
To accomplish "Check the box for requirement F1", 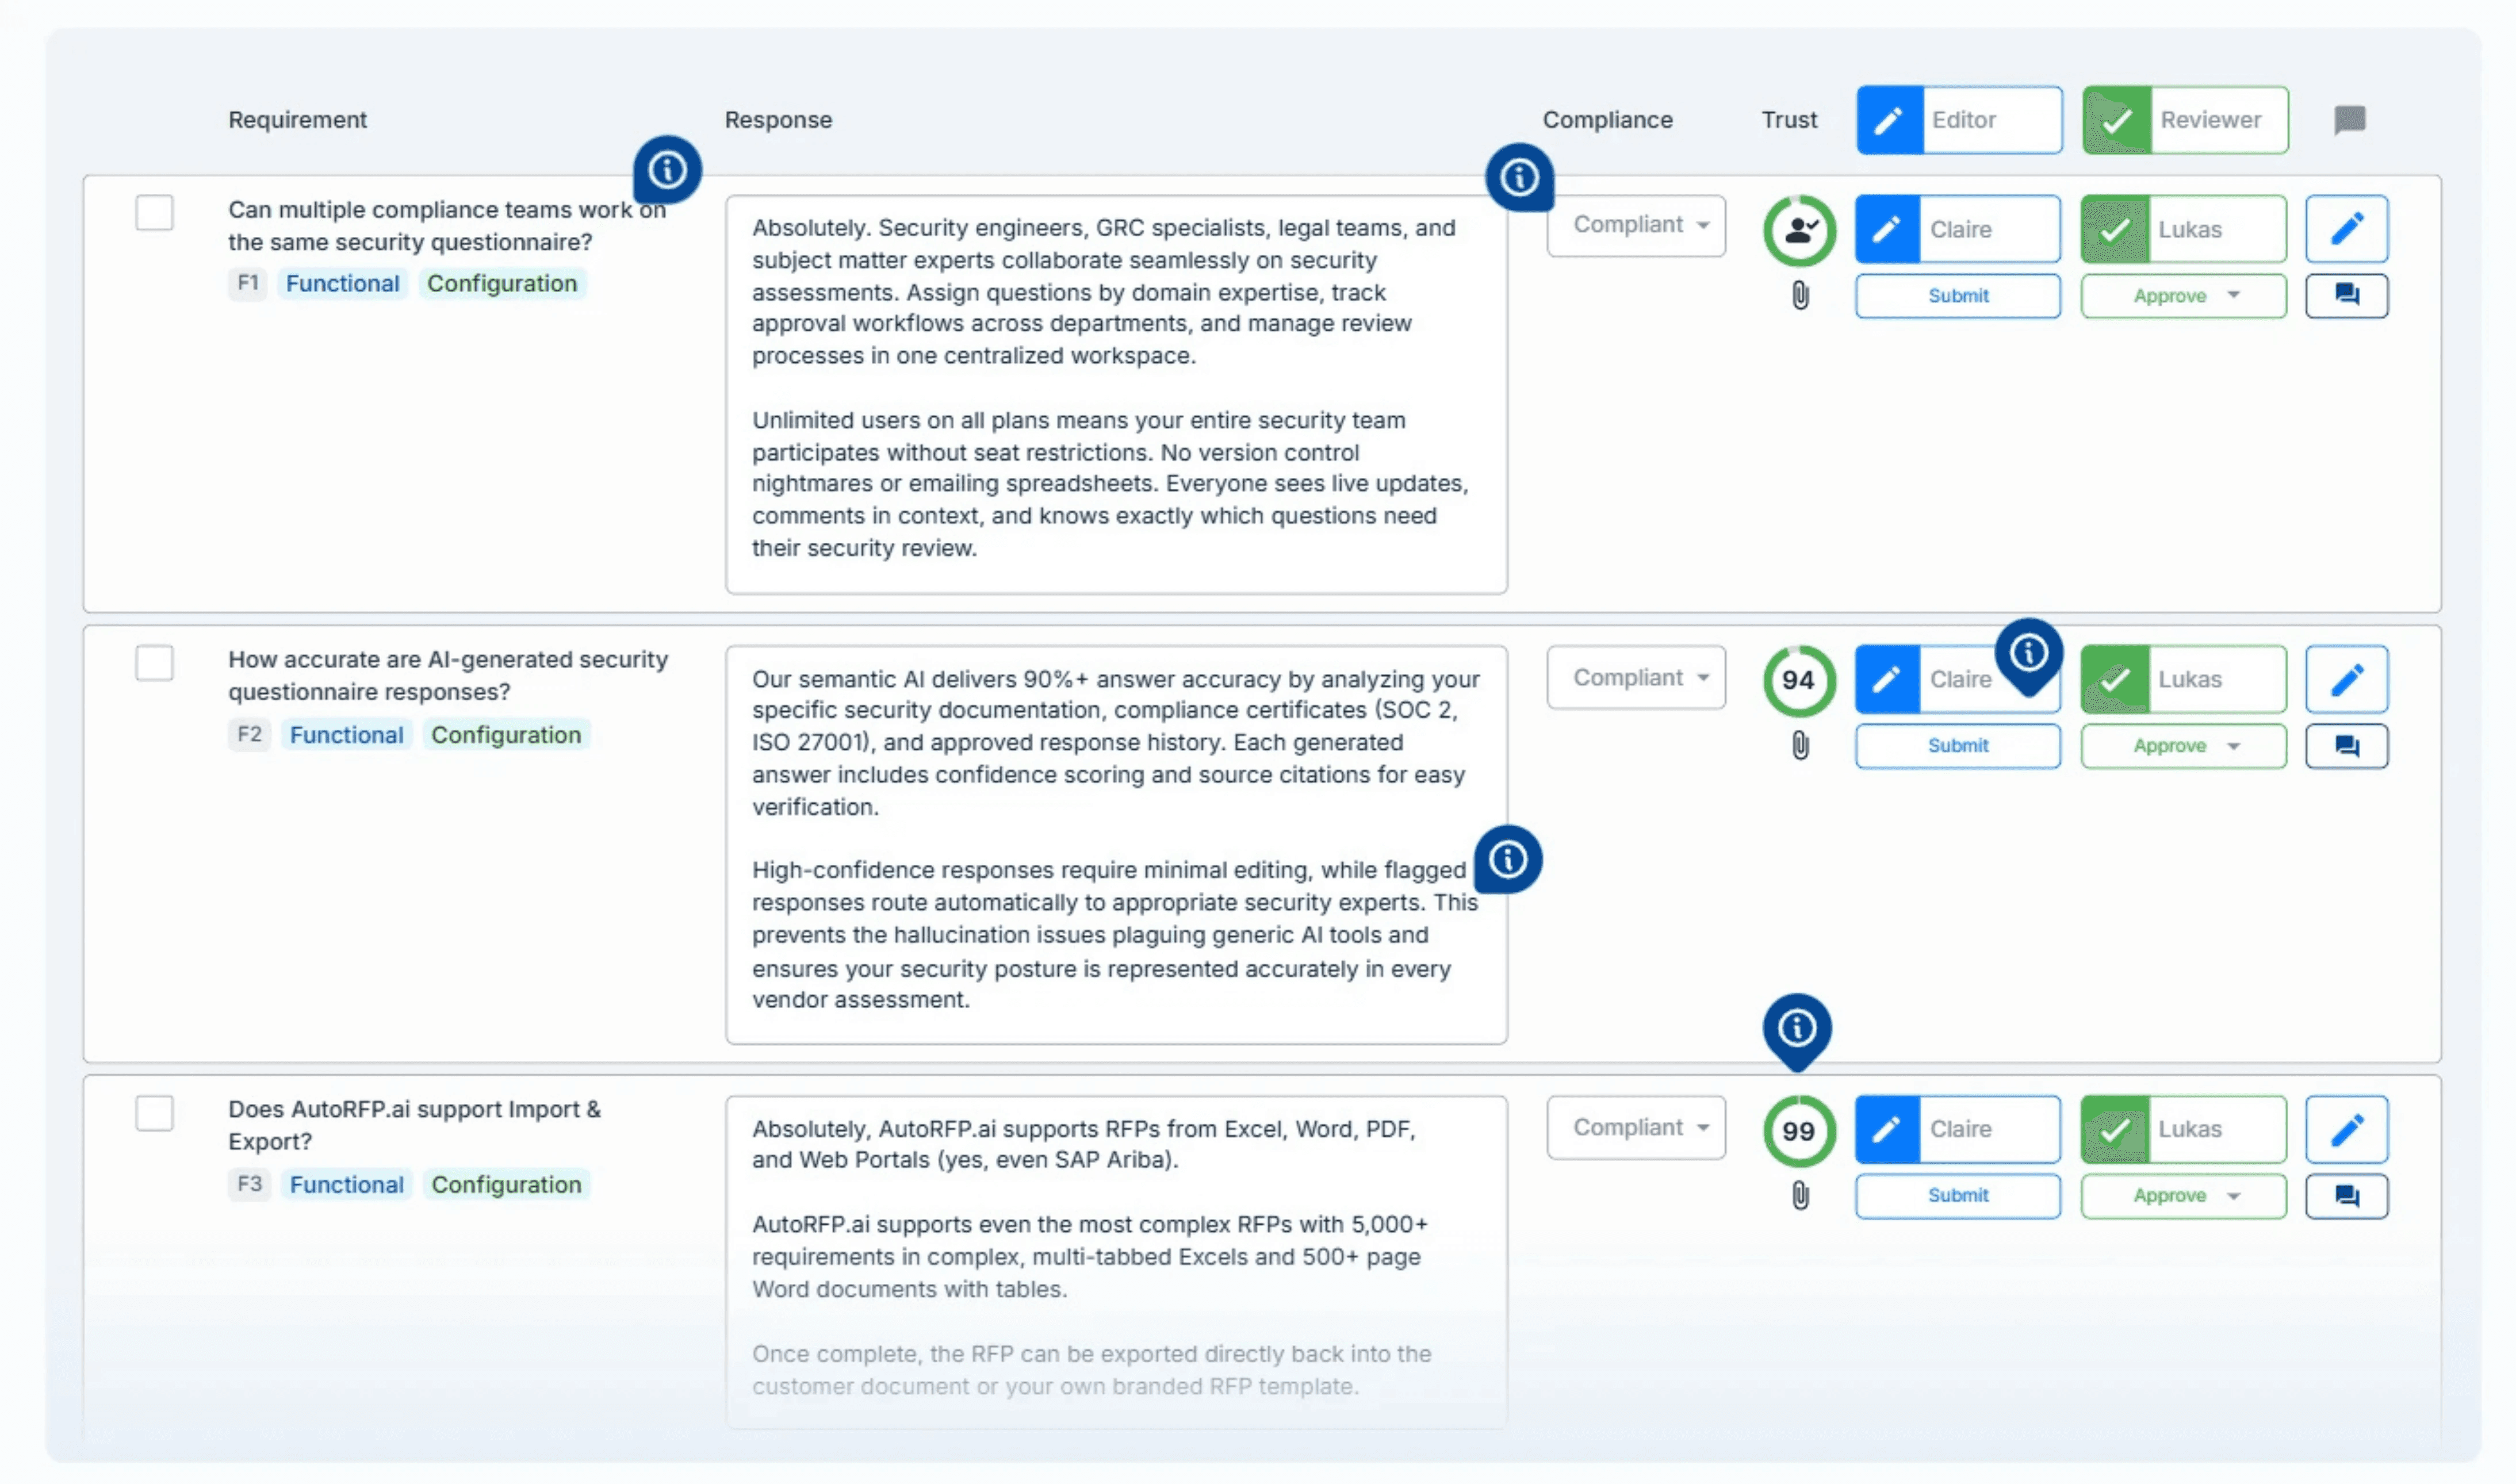I will (154, 213).
